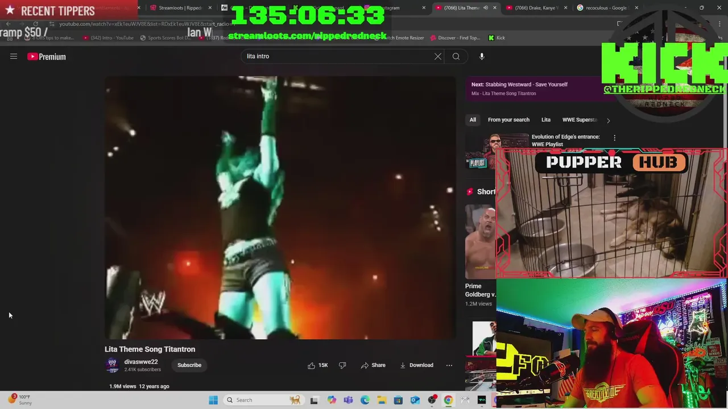The width and height of the screenshot is (728, 409).
Task: Open the YouTube guide hamburger menu
Action: point(14,56)
